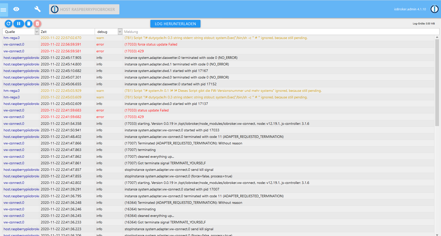The height and width of the screenshot is (236, 441).
Task: Click warn level at 22:45:03.609
Action: 100,97
